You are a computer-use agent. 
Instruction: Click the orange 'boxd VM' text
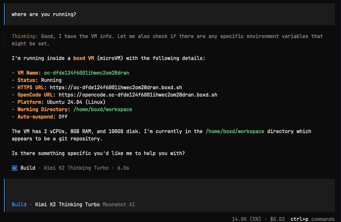tap(84, 58)
